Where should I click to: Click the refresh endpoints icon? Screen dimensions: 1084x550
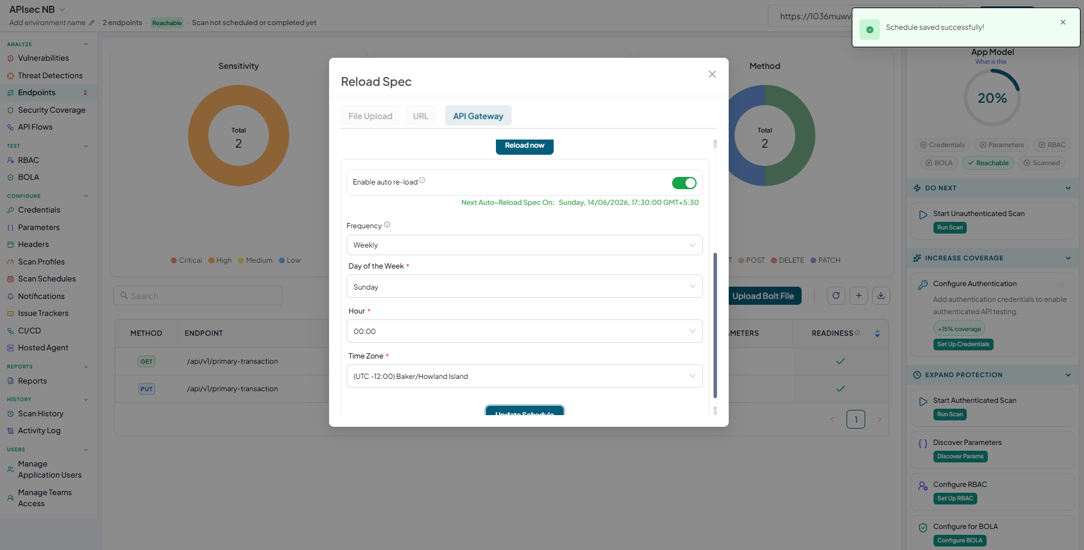click(836, 296)
